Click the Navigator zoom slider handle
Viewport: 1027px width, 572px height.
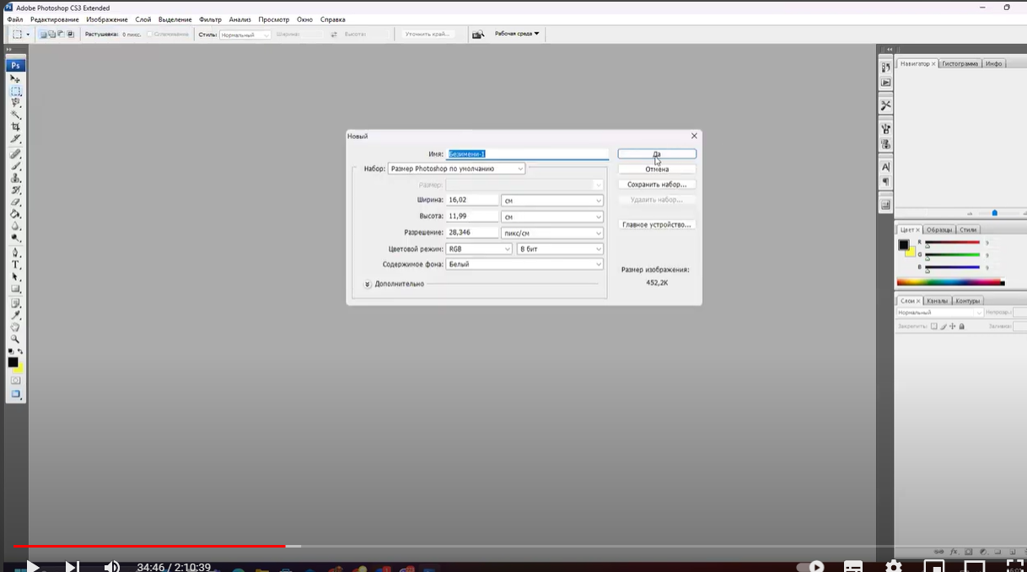tap(995, 213)
